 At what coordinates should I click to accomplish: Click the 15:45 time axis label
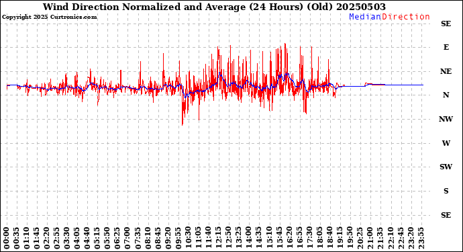279,238
